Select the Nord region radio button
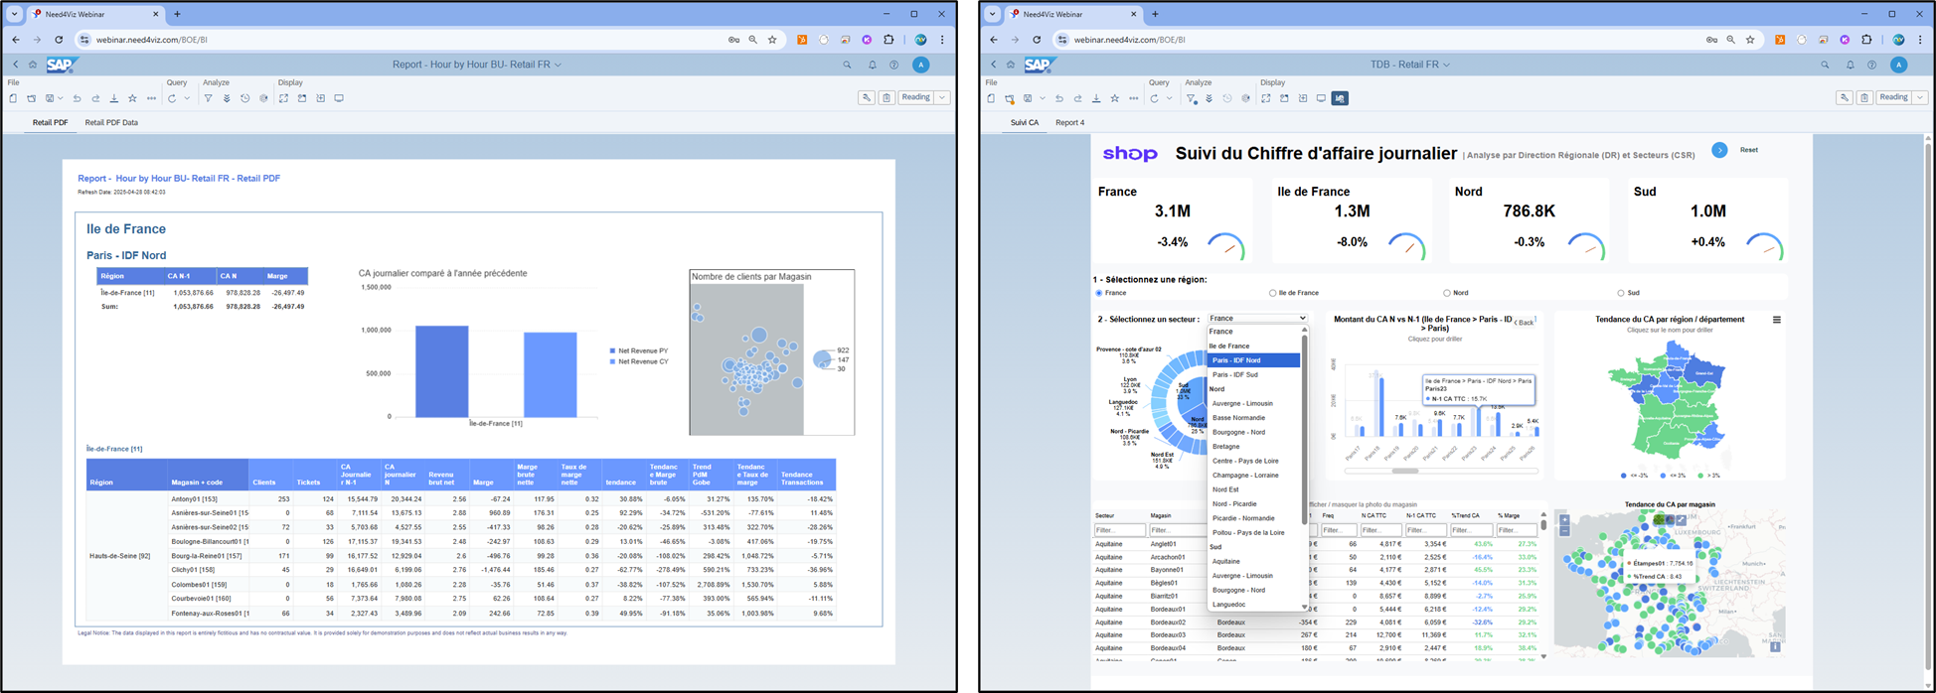Image resolution: width=1936 pixels, height=693 pixels. 1447,293
